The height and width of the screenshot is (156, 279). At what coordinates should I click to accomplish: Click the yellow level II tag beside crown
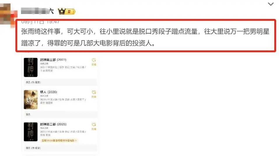click(x=71, y=12)
